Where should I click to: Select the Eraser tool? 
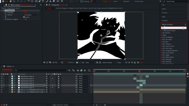(x=54, y=1)
